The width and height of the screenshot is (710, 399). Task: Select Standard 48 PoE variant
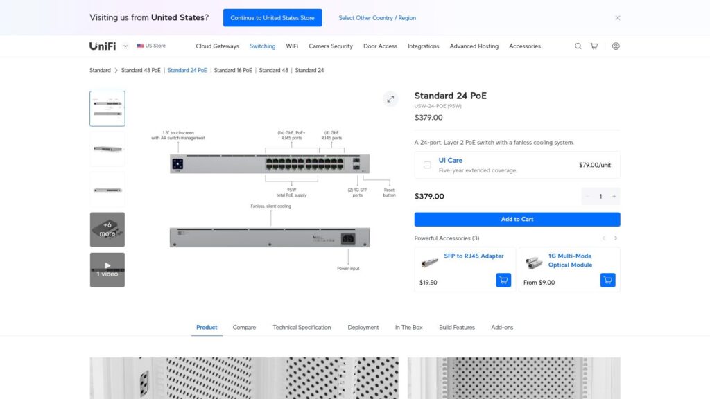141,71
